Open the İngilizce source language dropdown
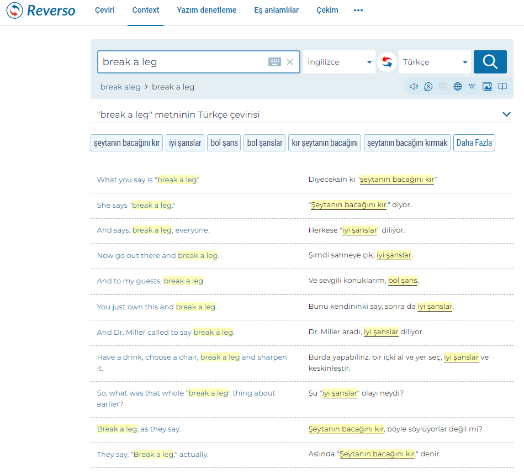Screen dimensions: 524x474 (339, 62)
